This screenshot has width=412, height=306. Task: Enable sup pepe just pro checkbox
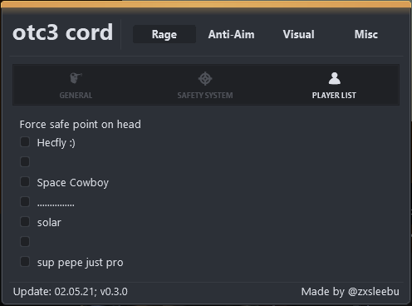25,262
